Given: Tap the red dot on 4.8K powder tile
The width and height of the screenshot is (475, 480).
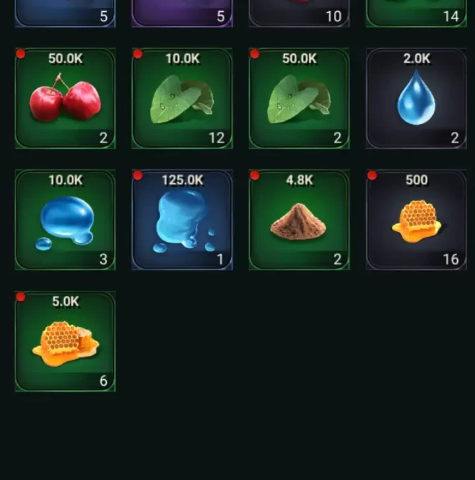Looking at the screenshot, I should 255,175.
